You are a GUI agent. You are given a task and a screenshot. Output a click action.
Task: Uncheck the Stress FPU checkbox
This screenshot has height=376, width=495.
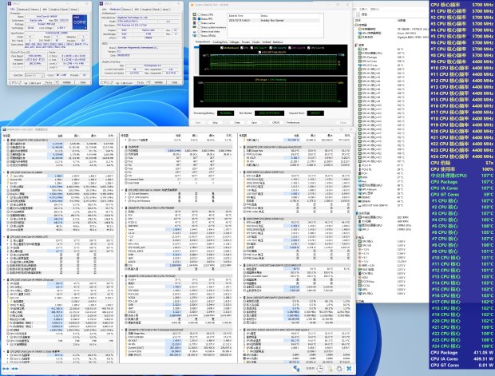[x=200, y=19]
